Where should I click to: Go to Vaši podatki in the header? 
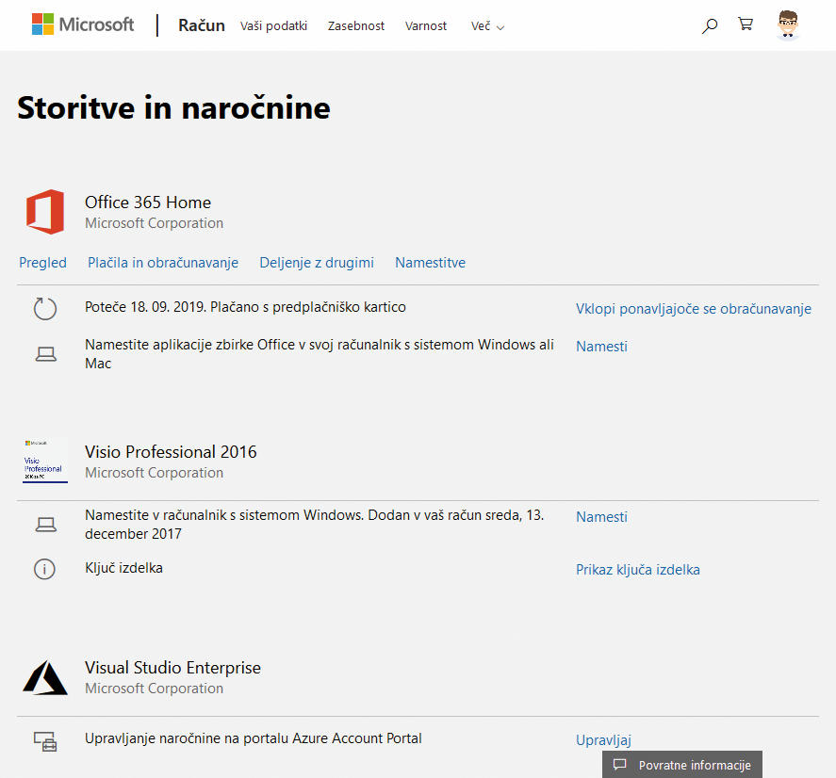(273, 26)
